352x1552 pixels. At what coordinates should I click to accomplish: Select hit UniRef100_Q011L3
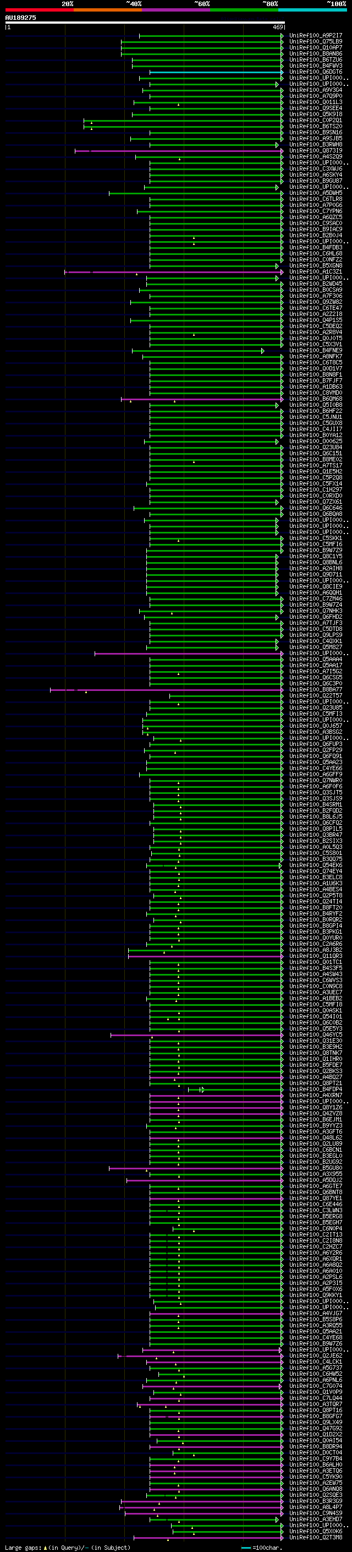[x=316, y=102]
